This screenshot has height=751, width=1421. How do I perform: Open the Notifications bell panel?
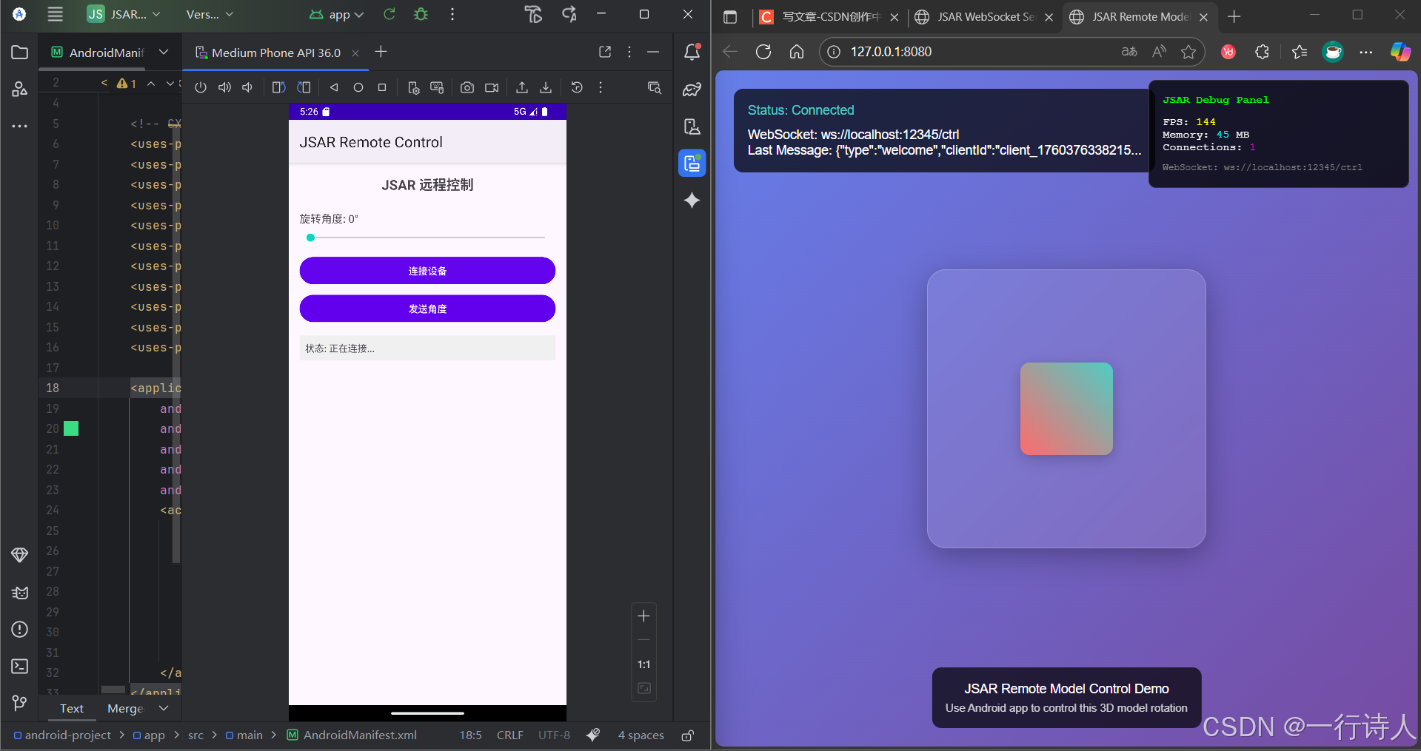pos(692,52)
